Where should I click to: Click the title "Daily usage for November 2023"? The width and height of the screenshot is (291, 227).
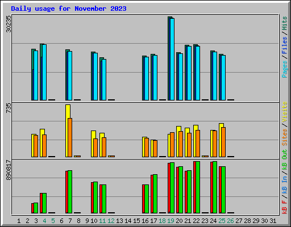click(69, 9)
